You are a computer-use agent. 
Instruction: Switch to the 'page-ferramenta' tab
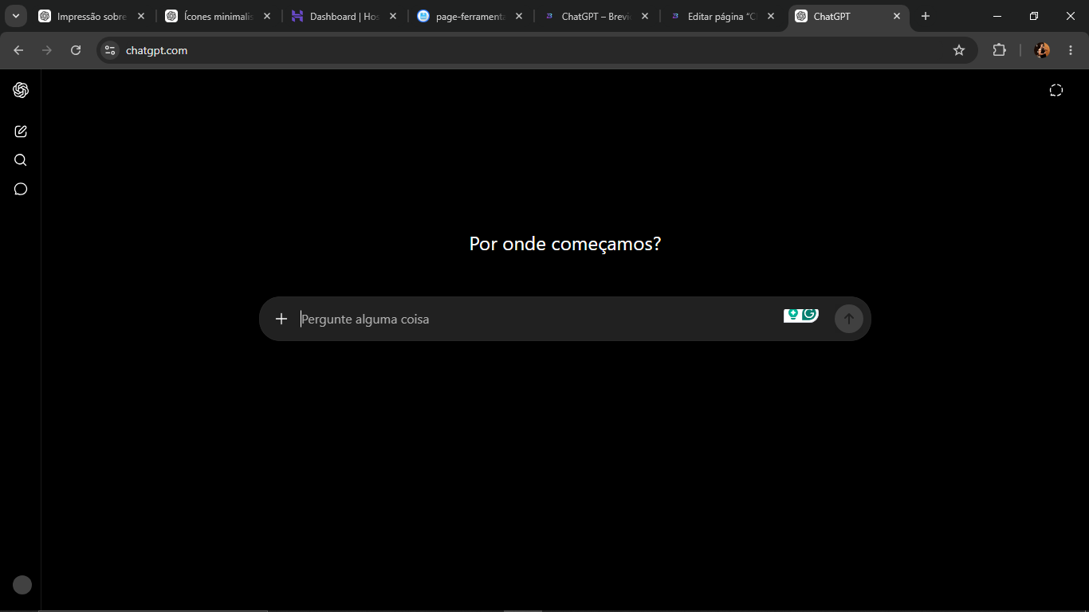(470, 16)
